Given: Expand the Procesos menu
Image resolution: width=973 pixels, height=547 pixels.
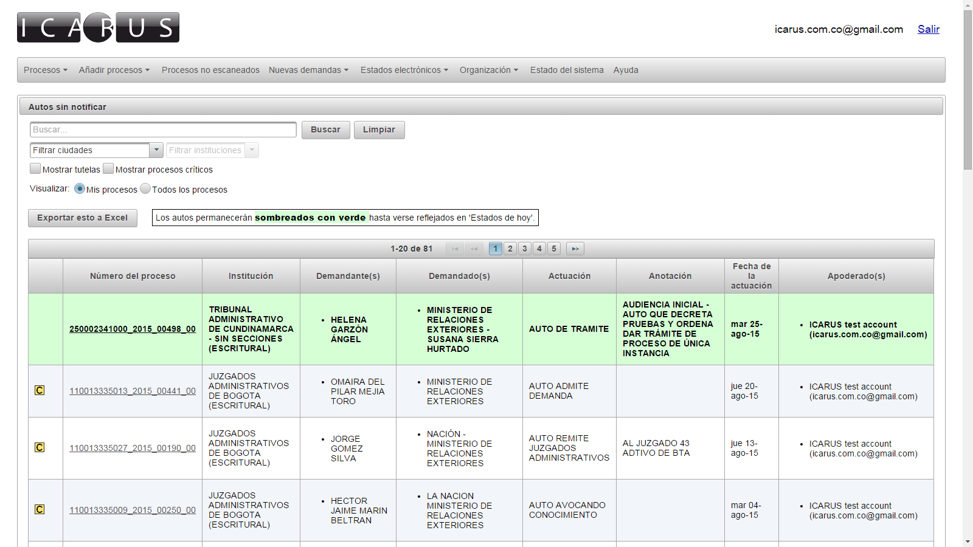Looking at the screenshot, I should pyautogui.click(x=46, y=70).
